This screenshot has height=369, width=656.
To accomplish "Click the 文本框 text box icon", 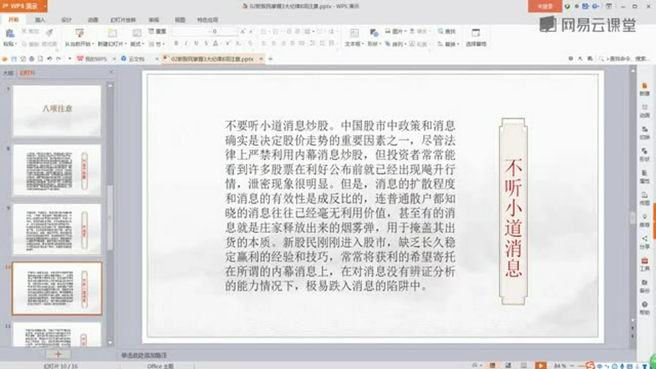I will click(x=354, y=33).
